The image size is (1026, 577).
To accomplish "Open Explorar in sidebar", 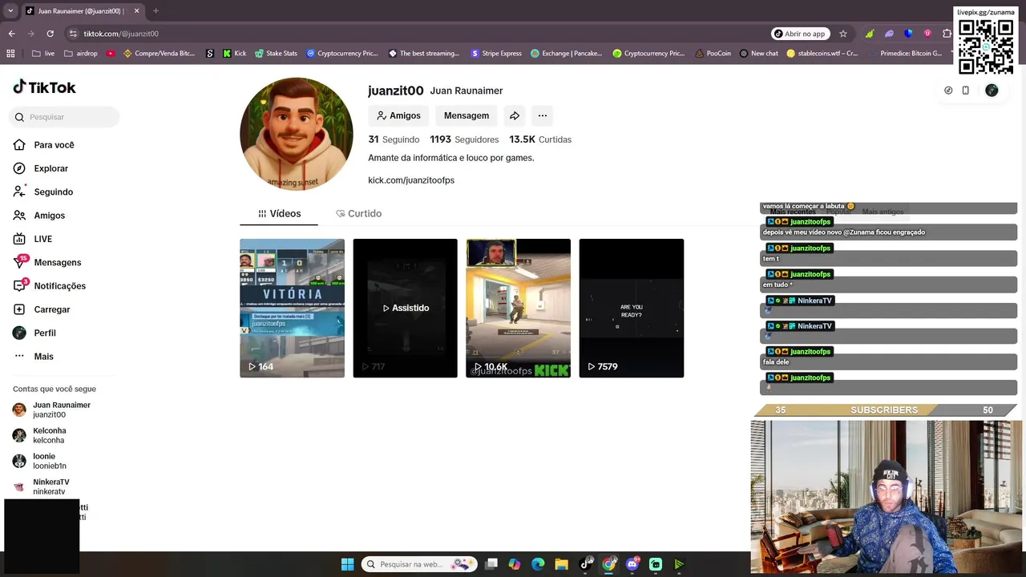I will point(41,168).
